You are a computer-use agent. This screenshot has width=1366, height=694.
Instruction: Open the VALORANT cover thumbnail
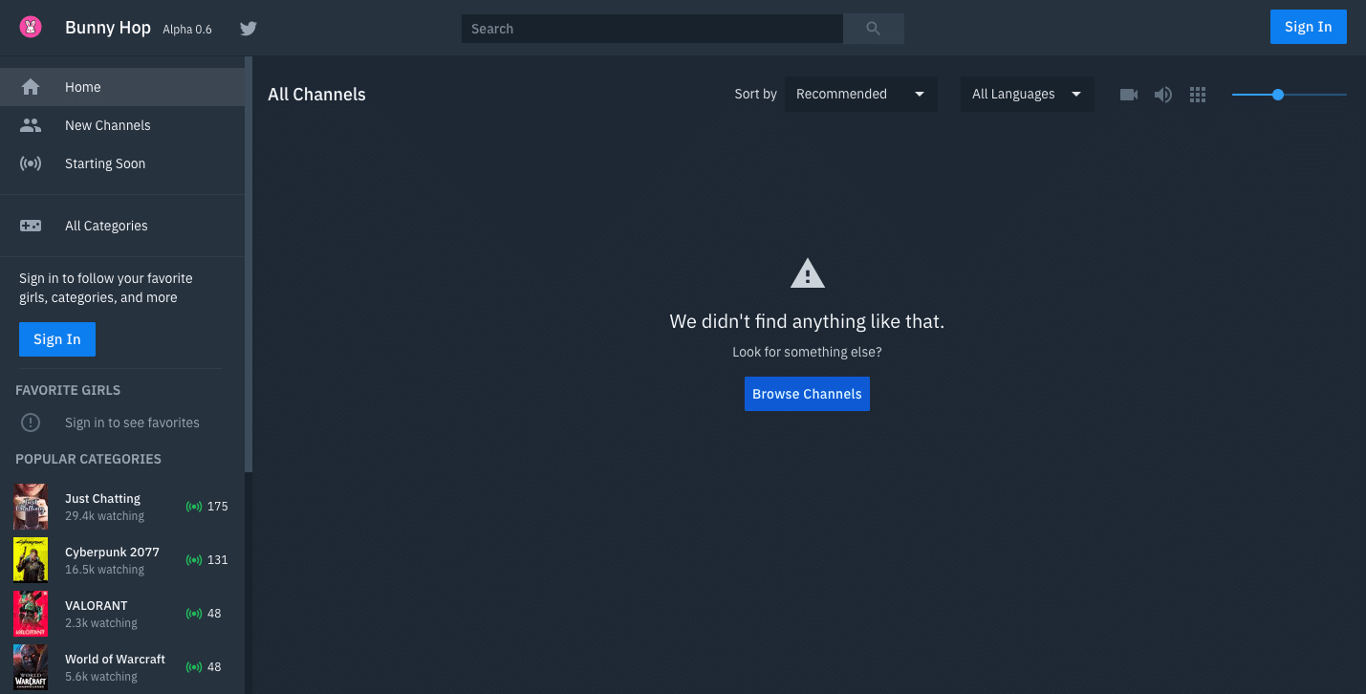tap(31, 614)
